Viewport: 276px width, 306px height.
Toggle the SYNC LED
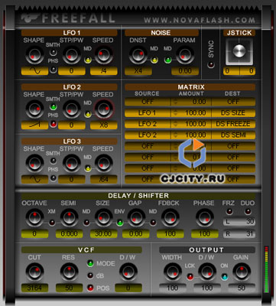point(211,65)
